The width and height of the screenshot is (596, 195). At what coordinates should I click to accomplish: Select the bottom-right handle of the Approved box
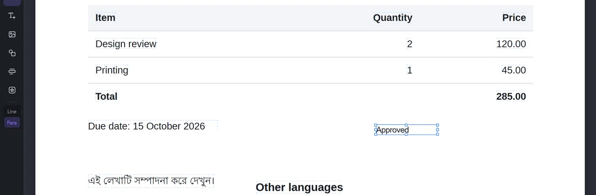[x=438, y=134]
